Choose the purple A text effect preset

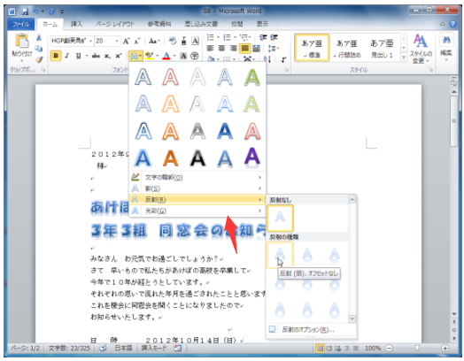[x=251, y=157]
